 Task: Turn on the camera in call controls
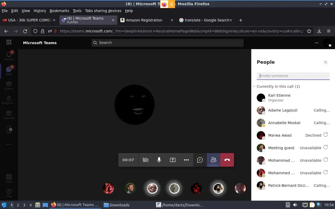[x=146, y=160]
